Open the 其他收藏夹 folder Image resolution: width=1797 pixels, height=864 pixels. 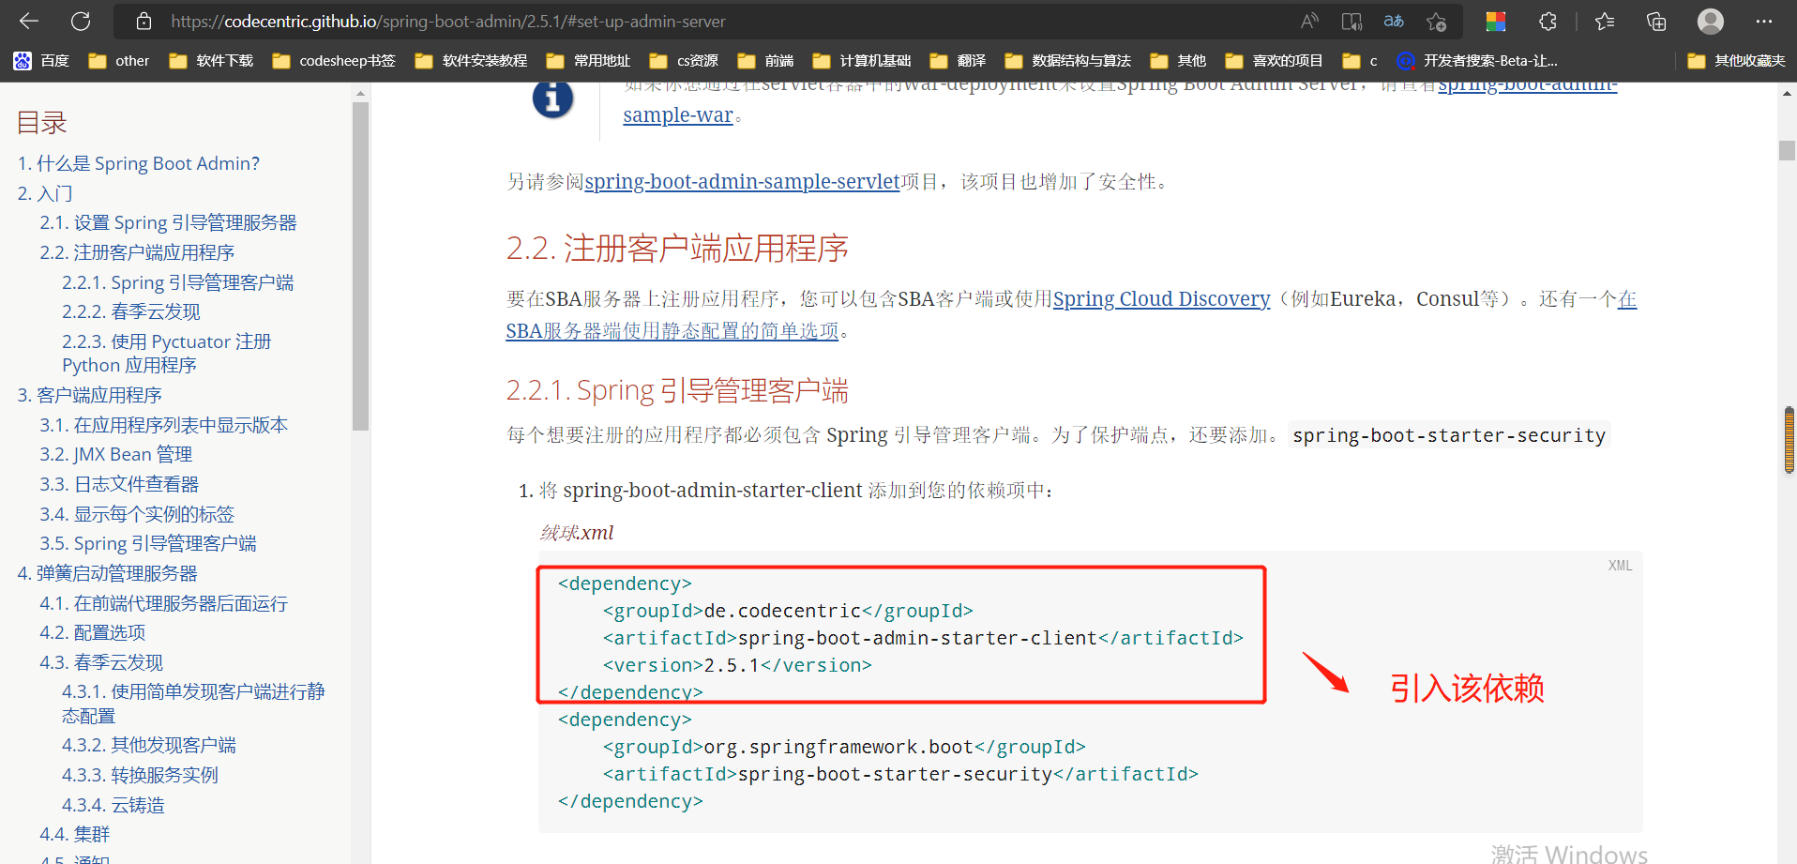[1736, 61]
